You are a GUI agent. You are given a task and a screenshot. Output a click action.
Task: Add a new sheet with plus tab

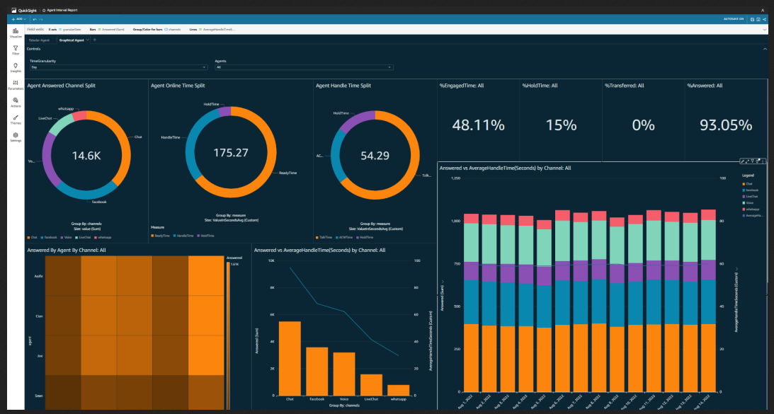[94, 40]
